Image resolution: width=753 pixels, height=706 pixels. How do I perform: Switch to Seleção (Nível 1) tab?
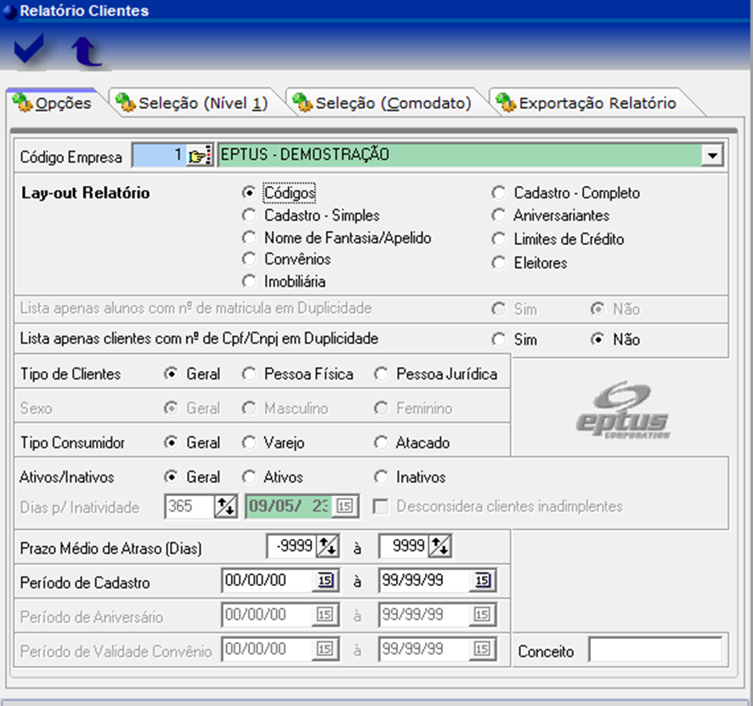click(193, 103)
